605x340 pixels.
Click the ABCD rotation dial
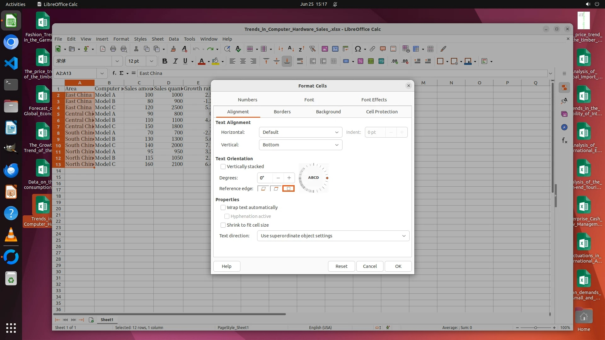pyautogui.click(x=314, y=178)
